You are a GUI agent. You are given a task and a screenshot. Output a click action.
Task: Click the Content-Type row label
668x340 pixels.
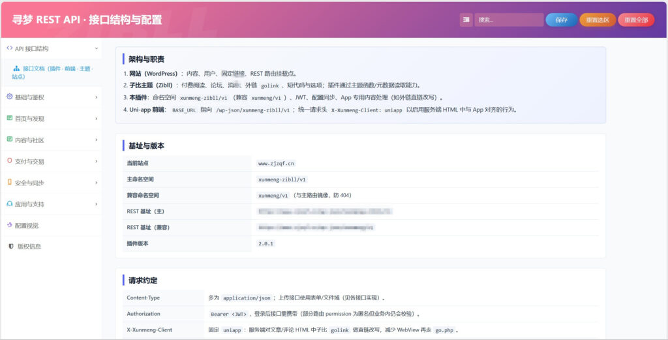point(143,298)
